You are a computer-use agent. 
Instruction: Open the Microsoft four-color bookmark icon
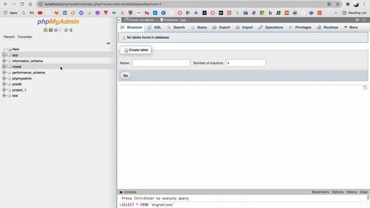262,13
